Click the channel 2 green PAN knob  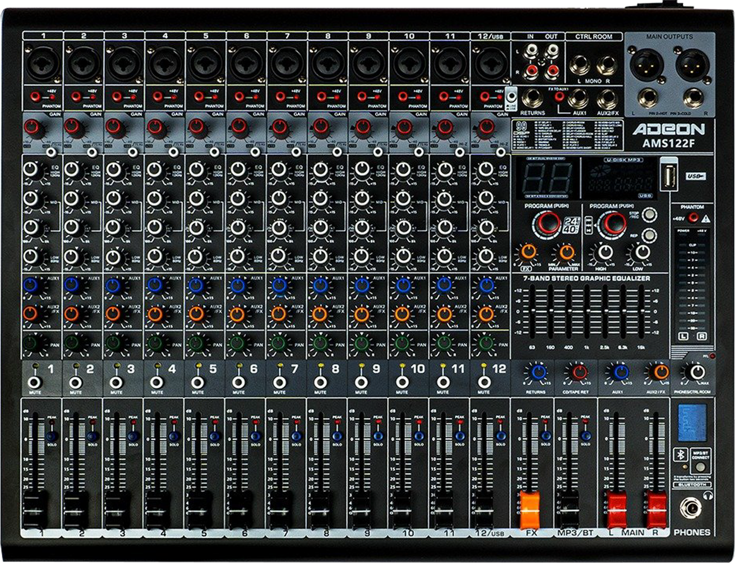pos(71,342)
